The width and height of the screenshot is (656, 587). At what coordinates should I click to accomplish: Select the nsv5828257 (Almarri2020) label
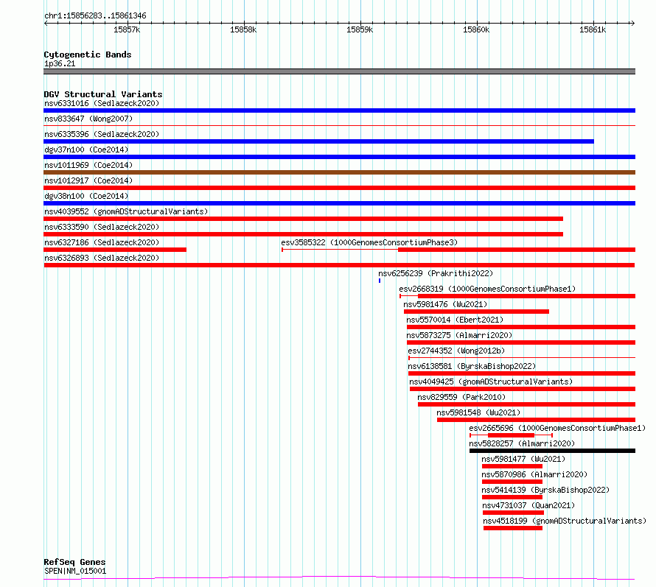522,443
